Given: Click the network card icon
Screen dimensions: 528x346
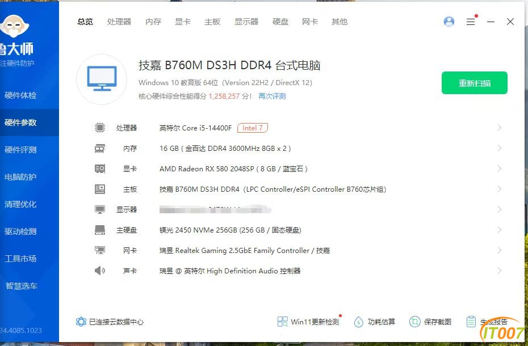Looking at the screenshot, I should (100, 250).
